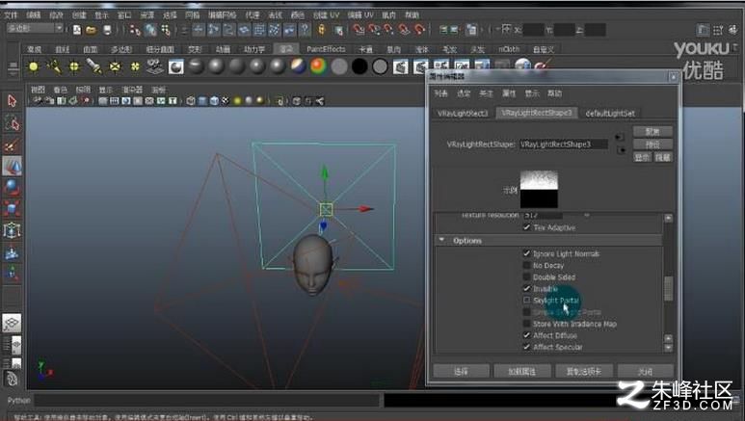Switch to VRayLightRect3 tab

463,113
